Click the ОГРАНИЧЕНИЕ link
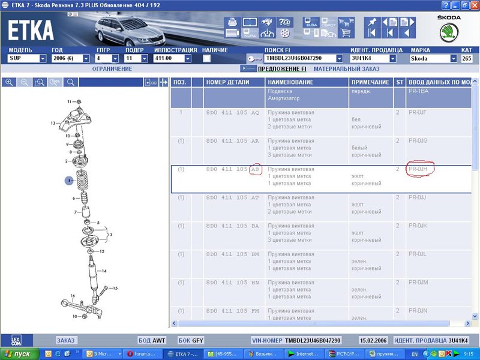Viewport: 480px width, 360px height. coord(112,69)
